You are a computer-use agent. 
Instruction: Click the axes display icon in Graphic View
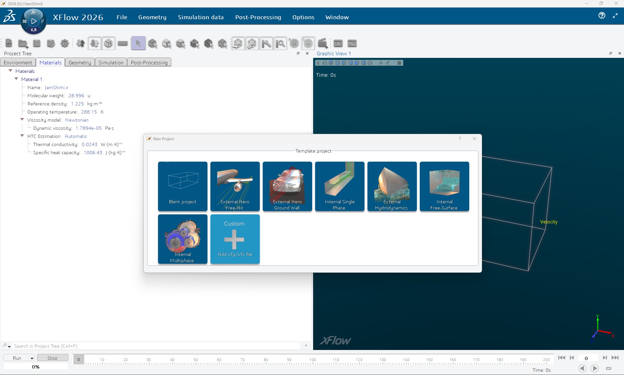pos(381,63)
